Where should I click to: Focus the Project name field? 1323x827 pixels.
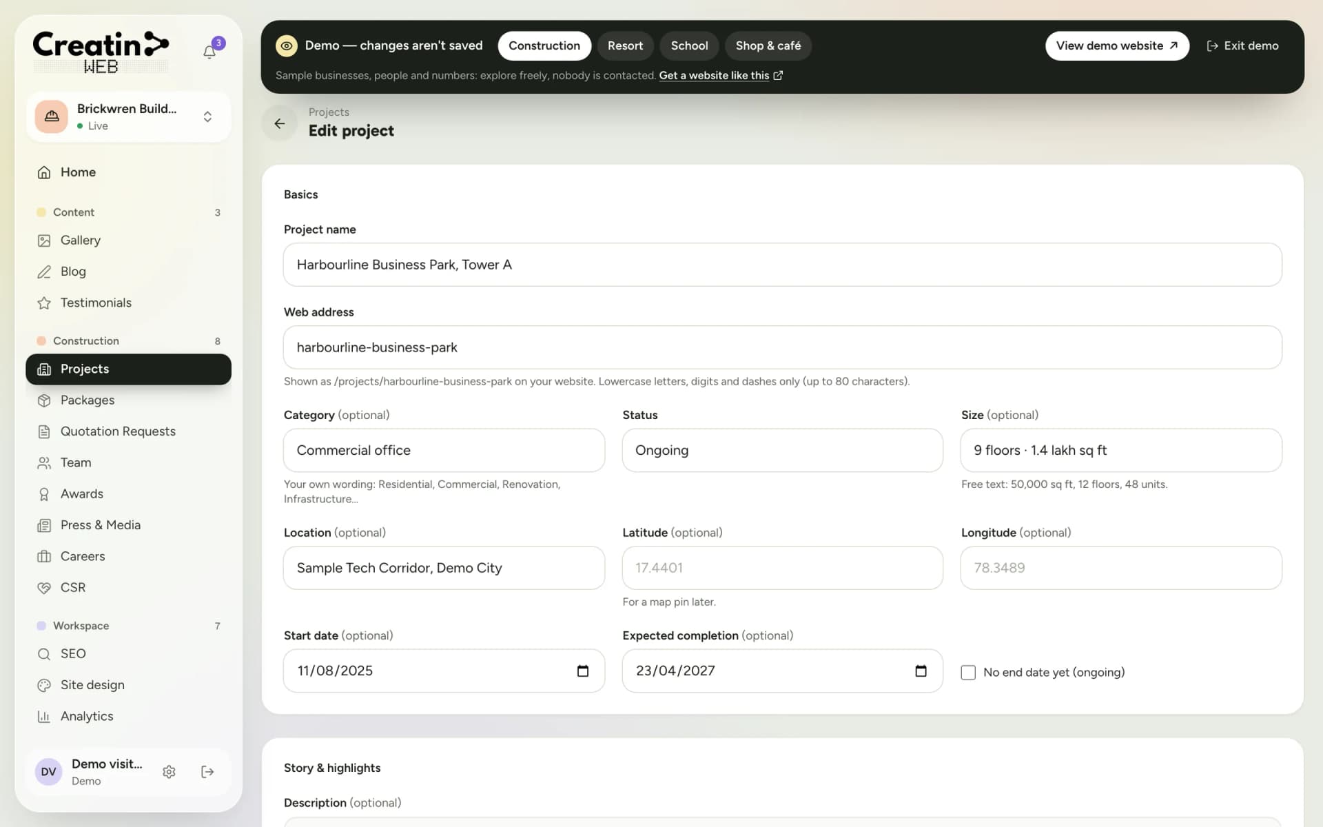[x=782, y=265]
